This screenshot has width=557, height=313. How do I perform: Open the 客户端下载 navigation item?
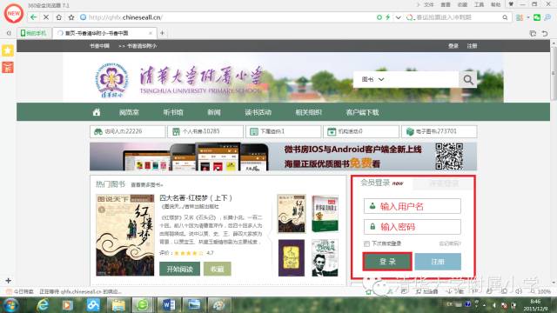(x=362, y=112)
